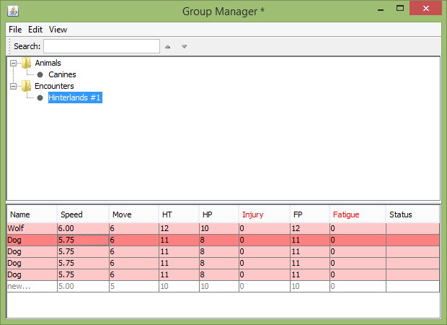Click the Name column header

tap(32, 214)
